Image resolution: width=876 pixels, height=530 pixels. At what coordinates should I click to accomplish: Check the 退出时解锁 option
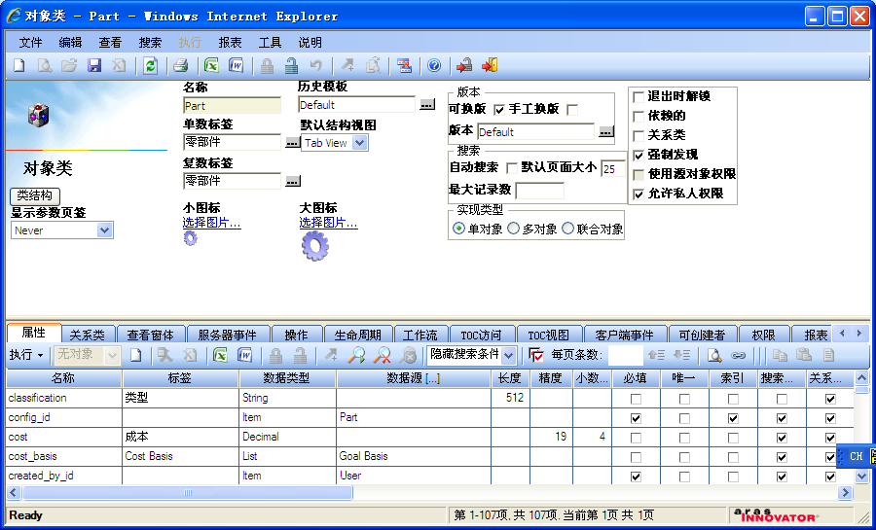639,97
